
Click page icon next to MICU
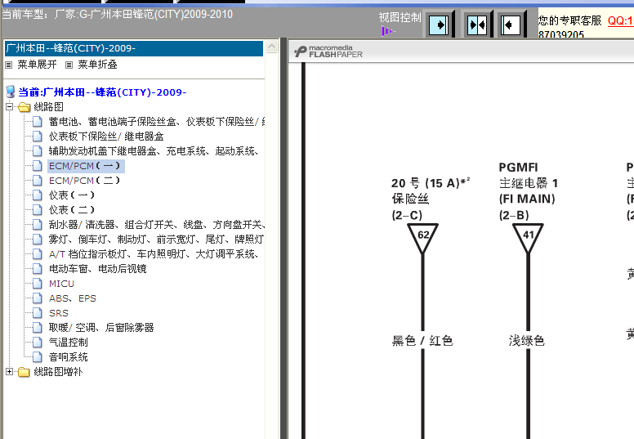(38, 284)
